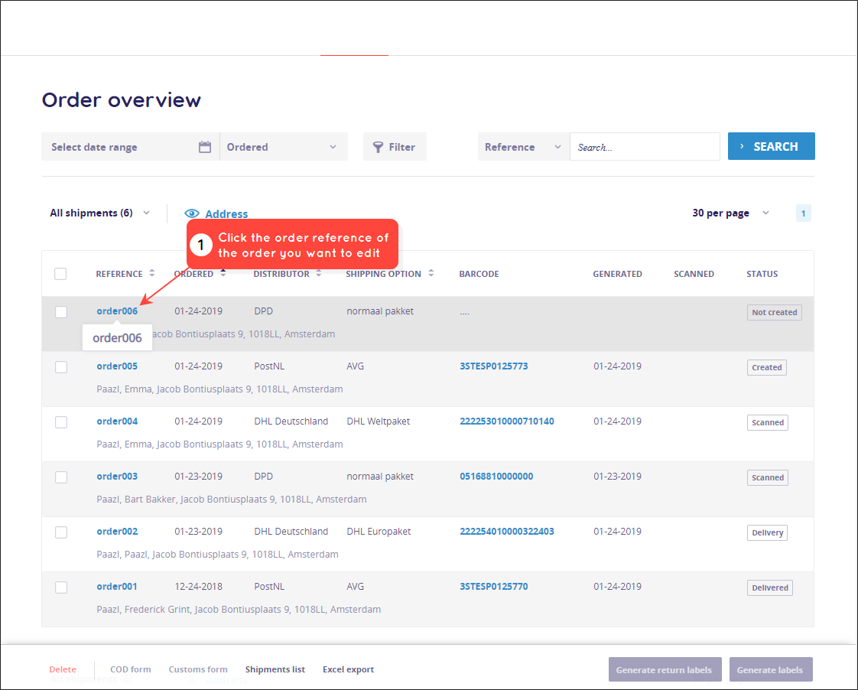This screenshot has height=690, width=858.
Task: Toggle the Address eye icon
Action: 191,213
